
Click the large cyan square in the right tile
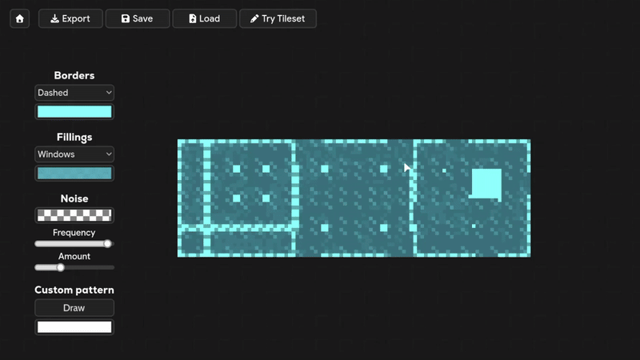[486, 183]
